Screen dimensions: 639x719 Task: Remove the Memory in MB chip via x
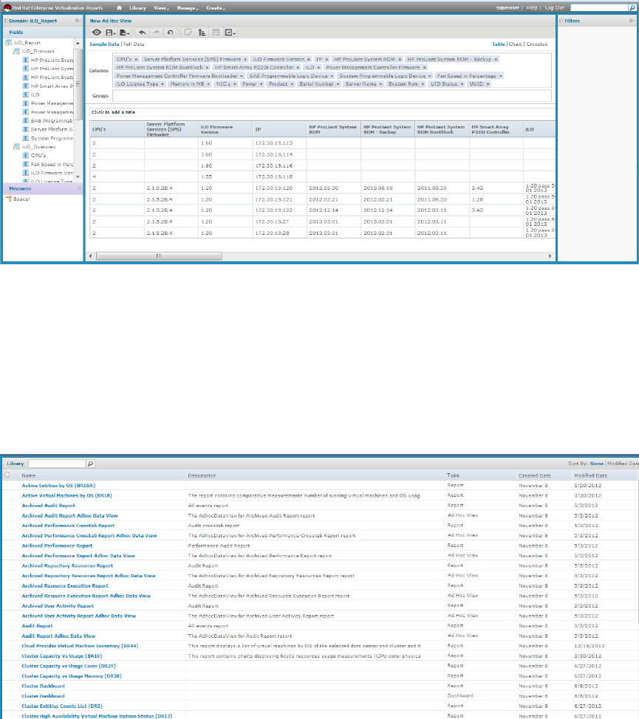tap(208, 84)
